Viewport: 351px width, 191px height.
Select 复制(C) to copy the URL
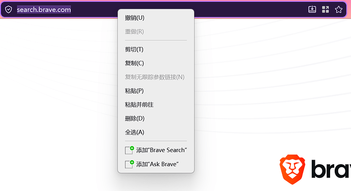156,63
